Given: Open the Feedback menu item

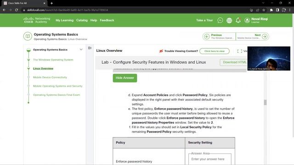Looking at the screenshot, I should click(x=107, y=20).
